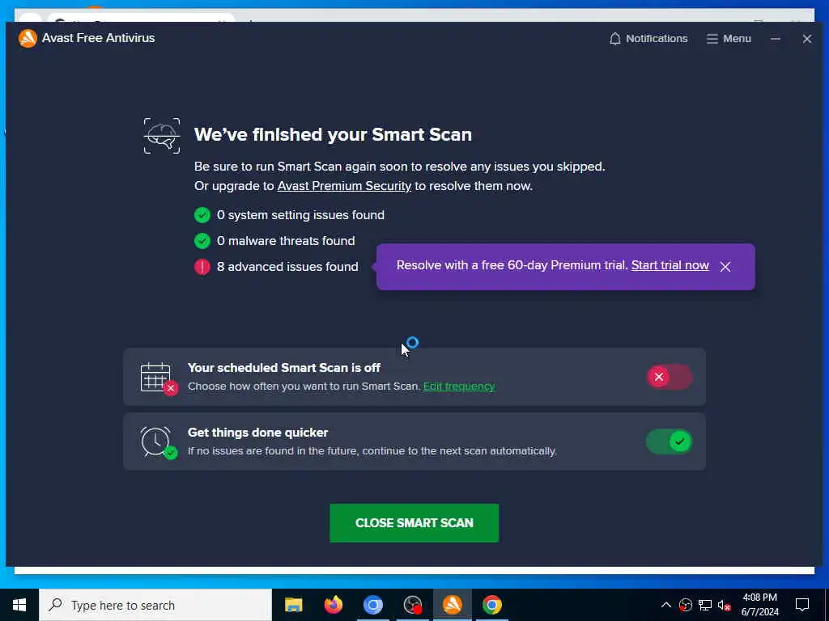Click the tray icon left of network
This screenshot has width=829, height=621.
(685, 605)
